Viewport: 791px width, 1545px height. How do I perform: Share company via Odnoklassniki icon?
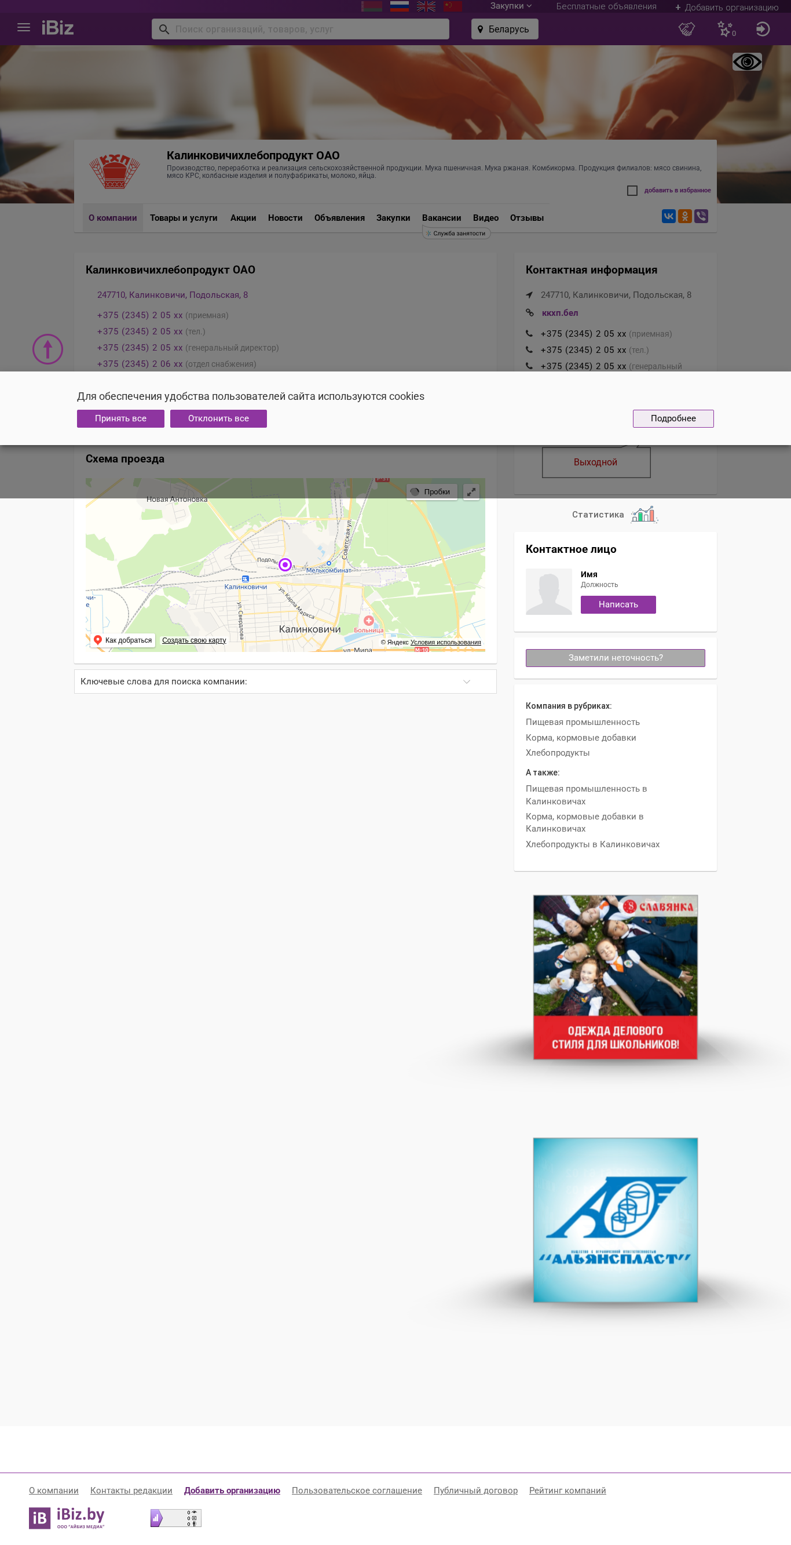pos(684,217)
